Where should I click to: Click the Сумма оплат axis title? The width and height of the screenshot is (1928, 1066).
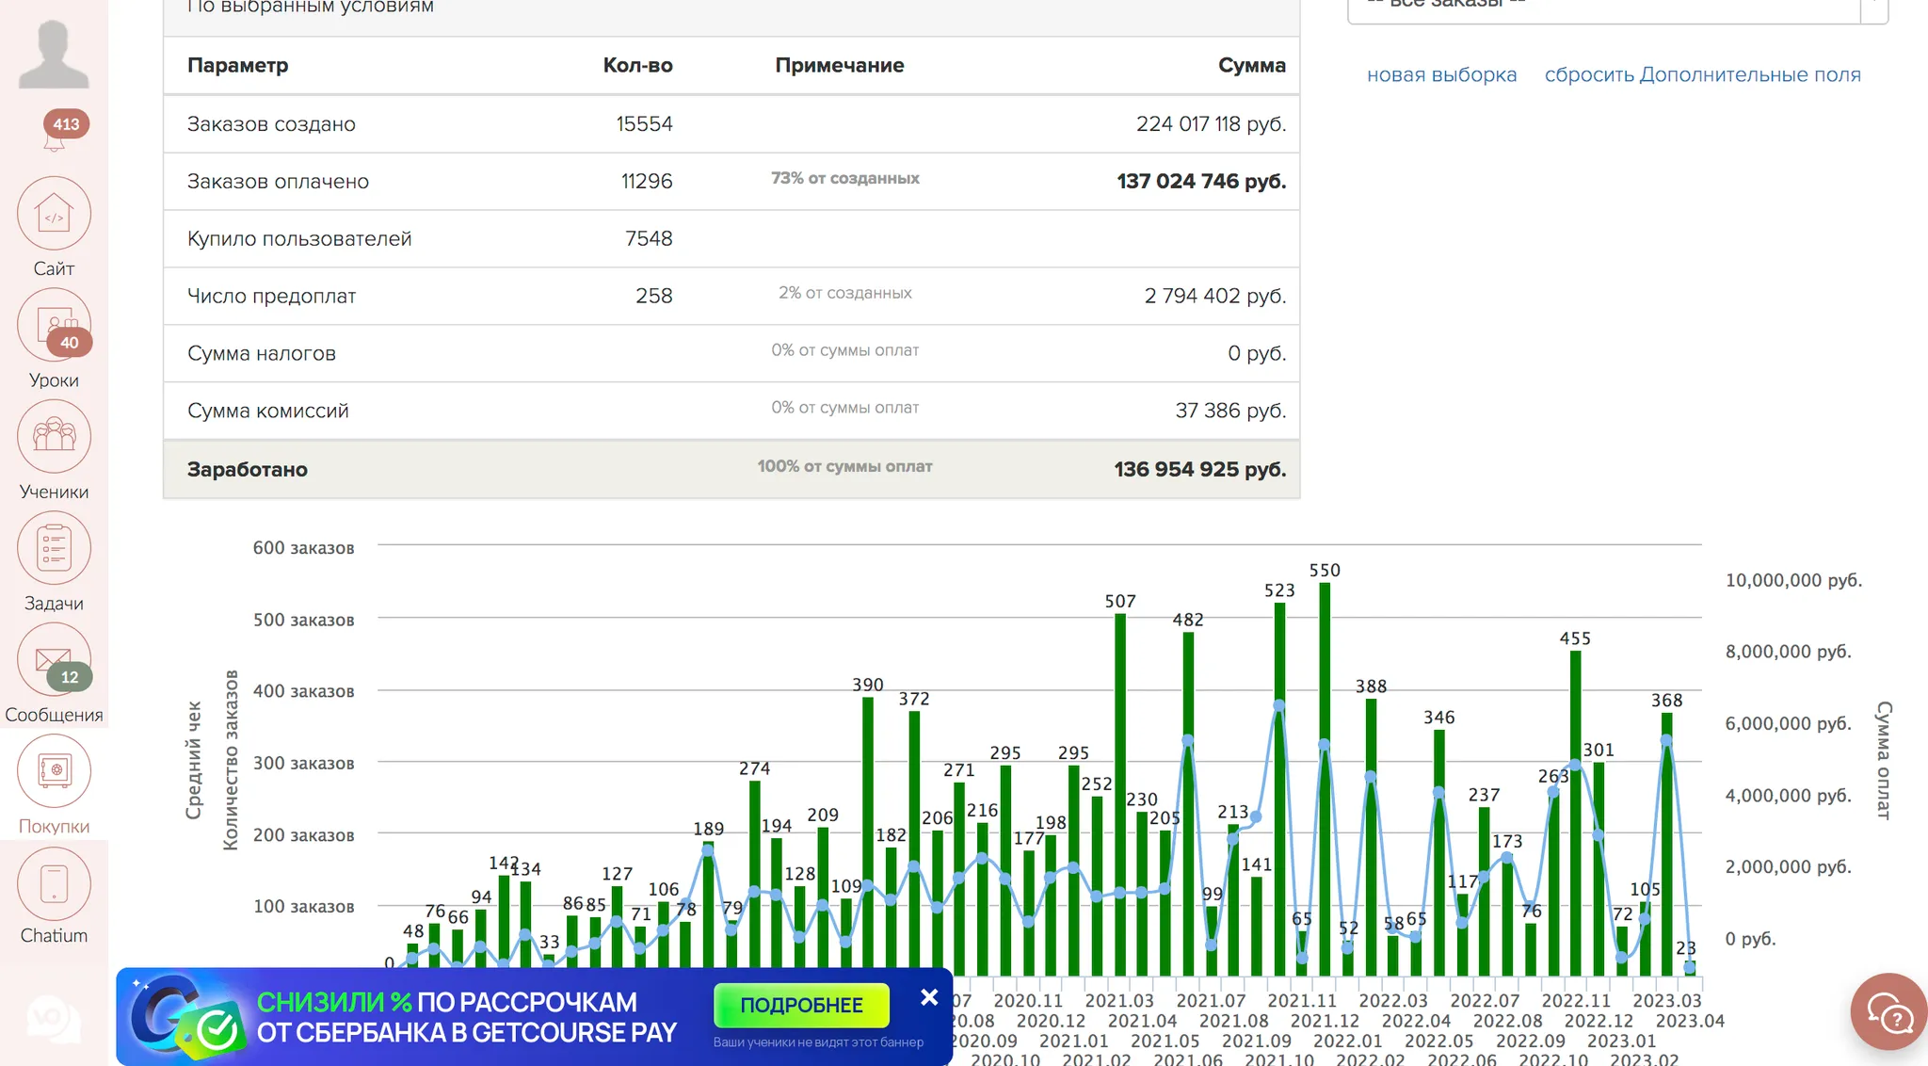(x=1884, y=760)
